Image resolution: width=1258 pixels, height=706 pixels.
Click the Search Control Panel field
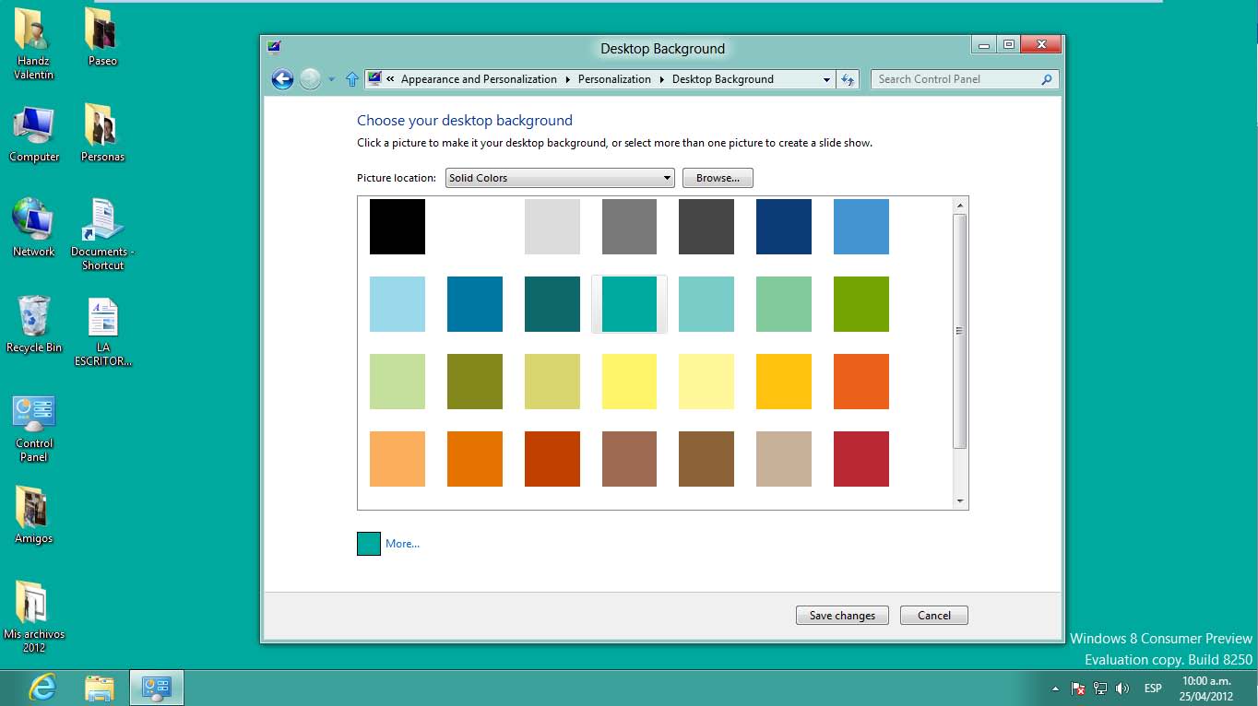955,79
